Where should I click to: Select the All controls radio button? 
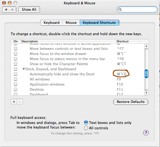86,128
